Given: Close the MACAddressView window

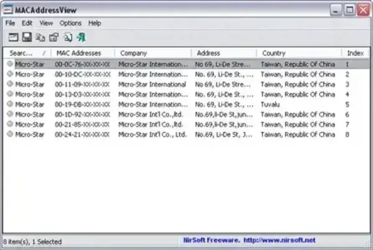Looking at the screenshot, I should [364, 10].
